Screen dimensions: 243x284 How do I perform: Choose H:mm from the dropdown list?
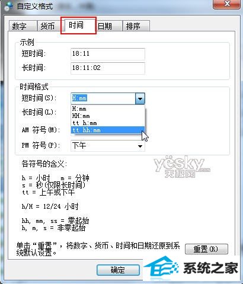point(108,109)
